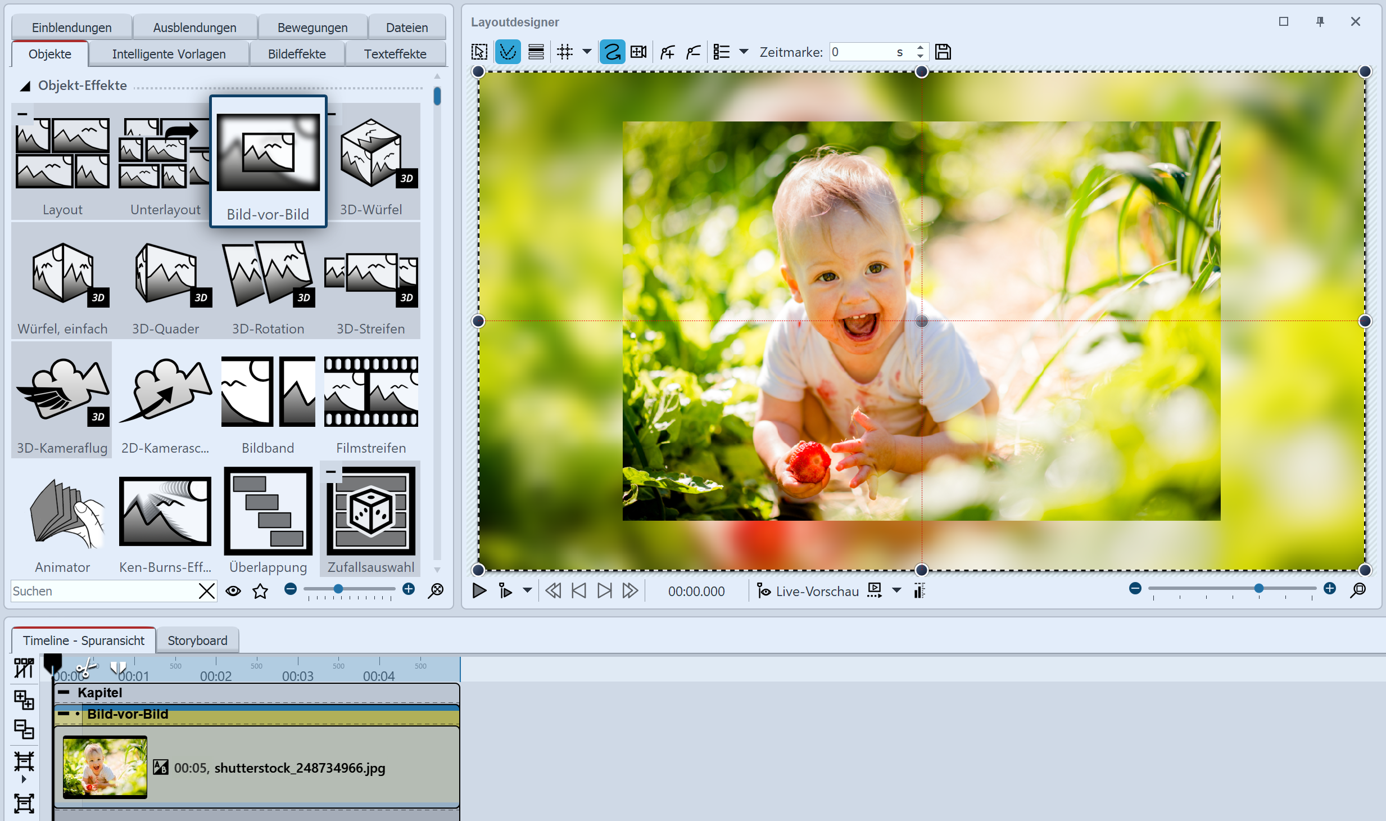The width and height of the screenshot is (1386, 821).
Task: Click the Layoutdesigner zoom slider handle
Action: (1258, 588)
